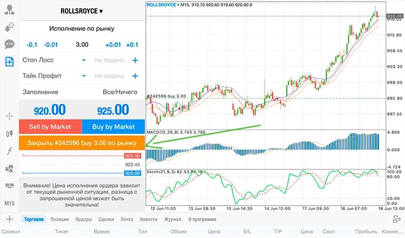Switch to the Сделки tab
Image resolution: width=405 pixels, height=238 pixels.
106,219
